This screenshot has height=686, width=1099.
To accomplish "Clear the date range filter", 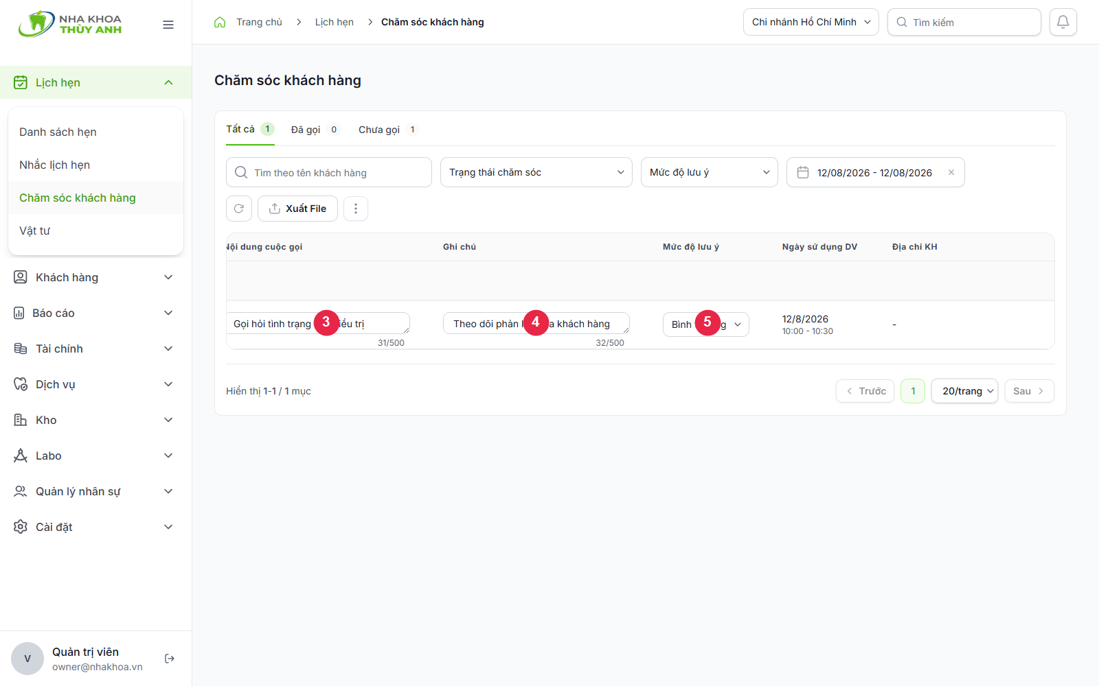I will 951,172.
